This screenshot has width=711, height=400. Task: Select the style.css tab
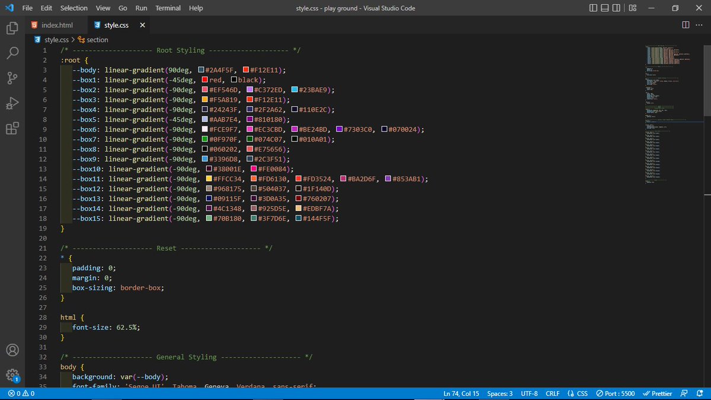(x=117, y=25)
